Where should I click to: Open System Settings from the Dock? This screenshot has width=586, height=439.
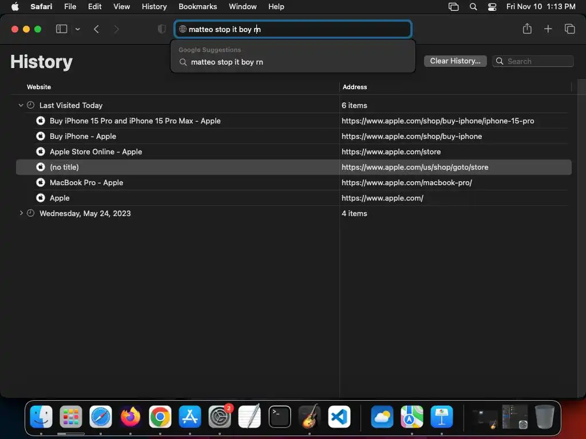(x=220, y=416)
